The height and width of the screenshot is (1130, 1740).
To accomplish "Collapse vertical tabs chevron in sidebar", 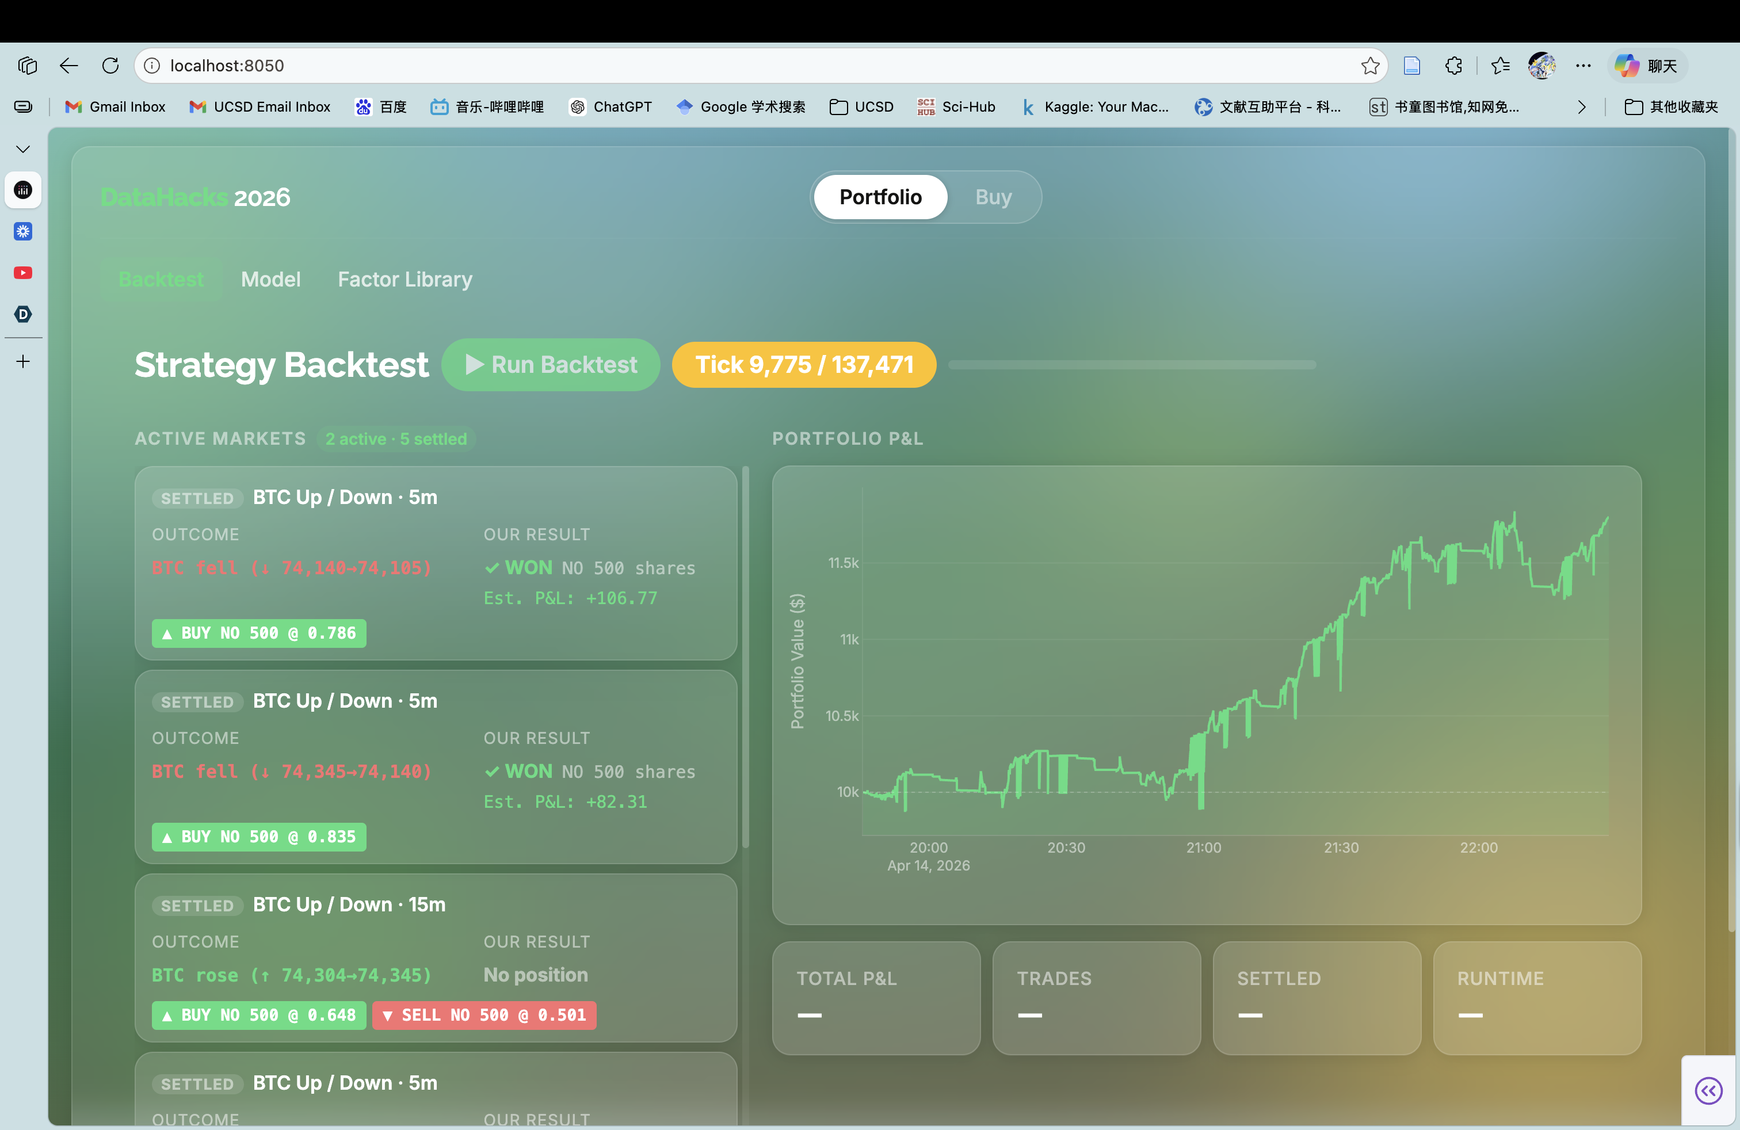I will coord(24,149).
